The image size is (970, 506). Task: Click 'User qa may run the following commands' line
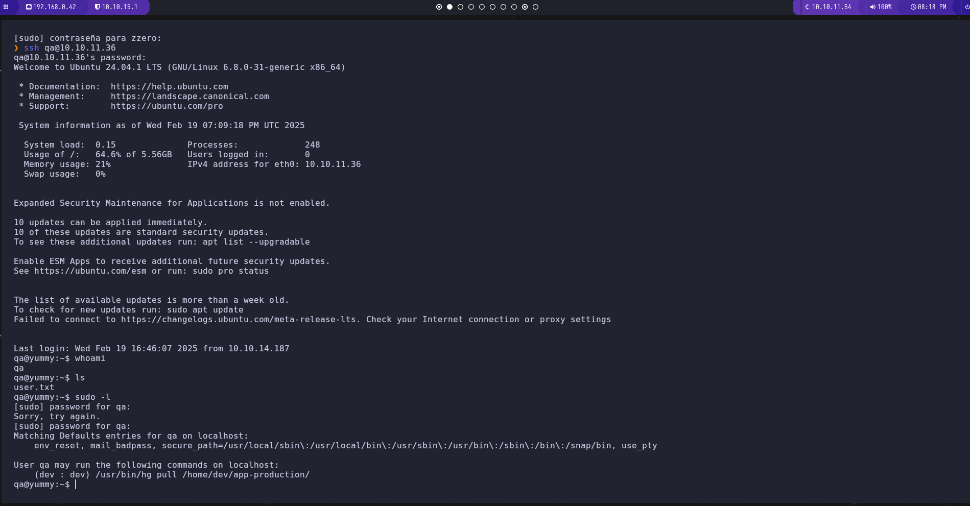[x=147, y=465]
